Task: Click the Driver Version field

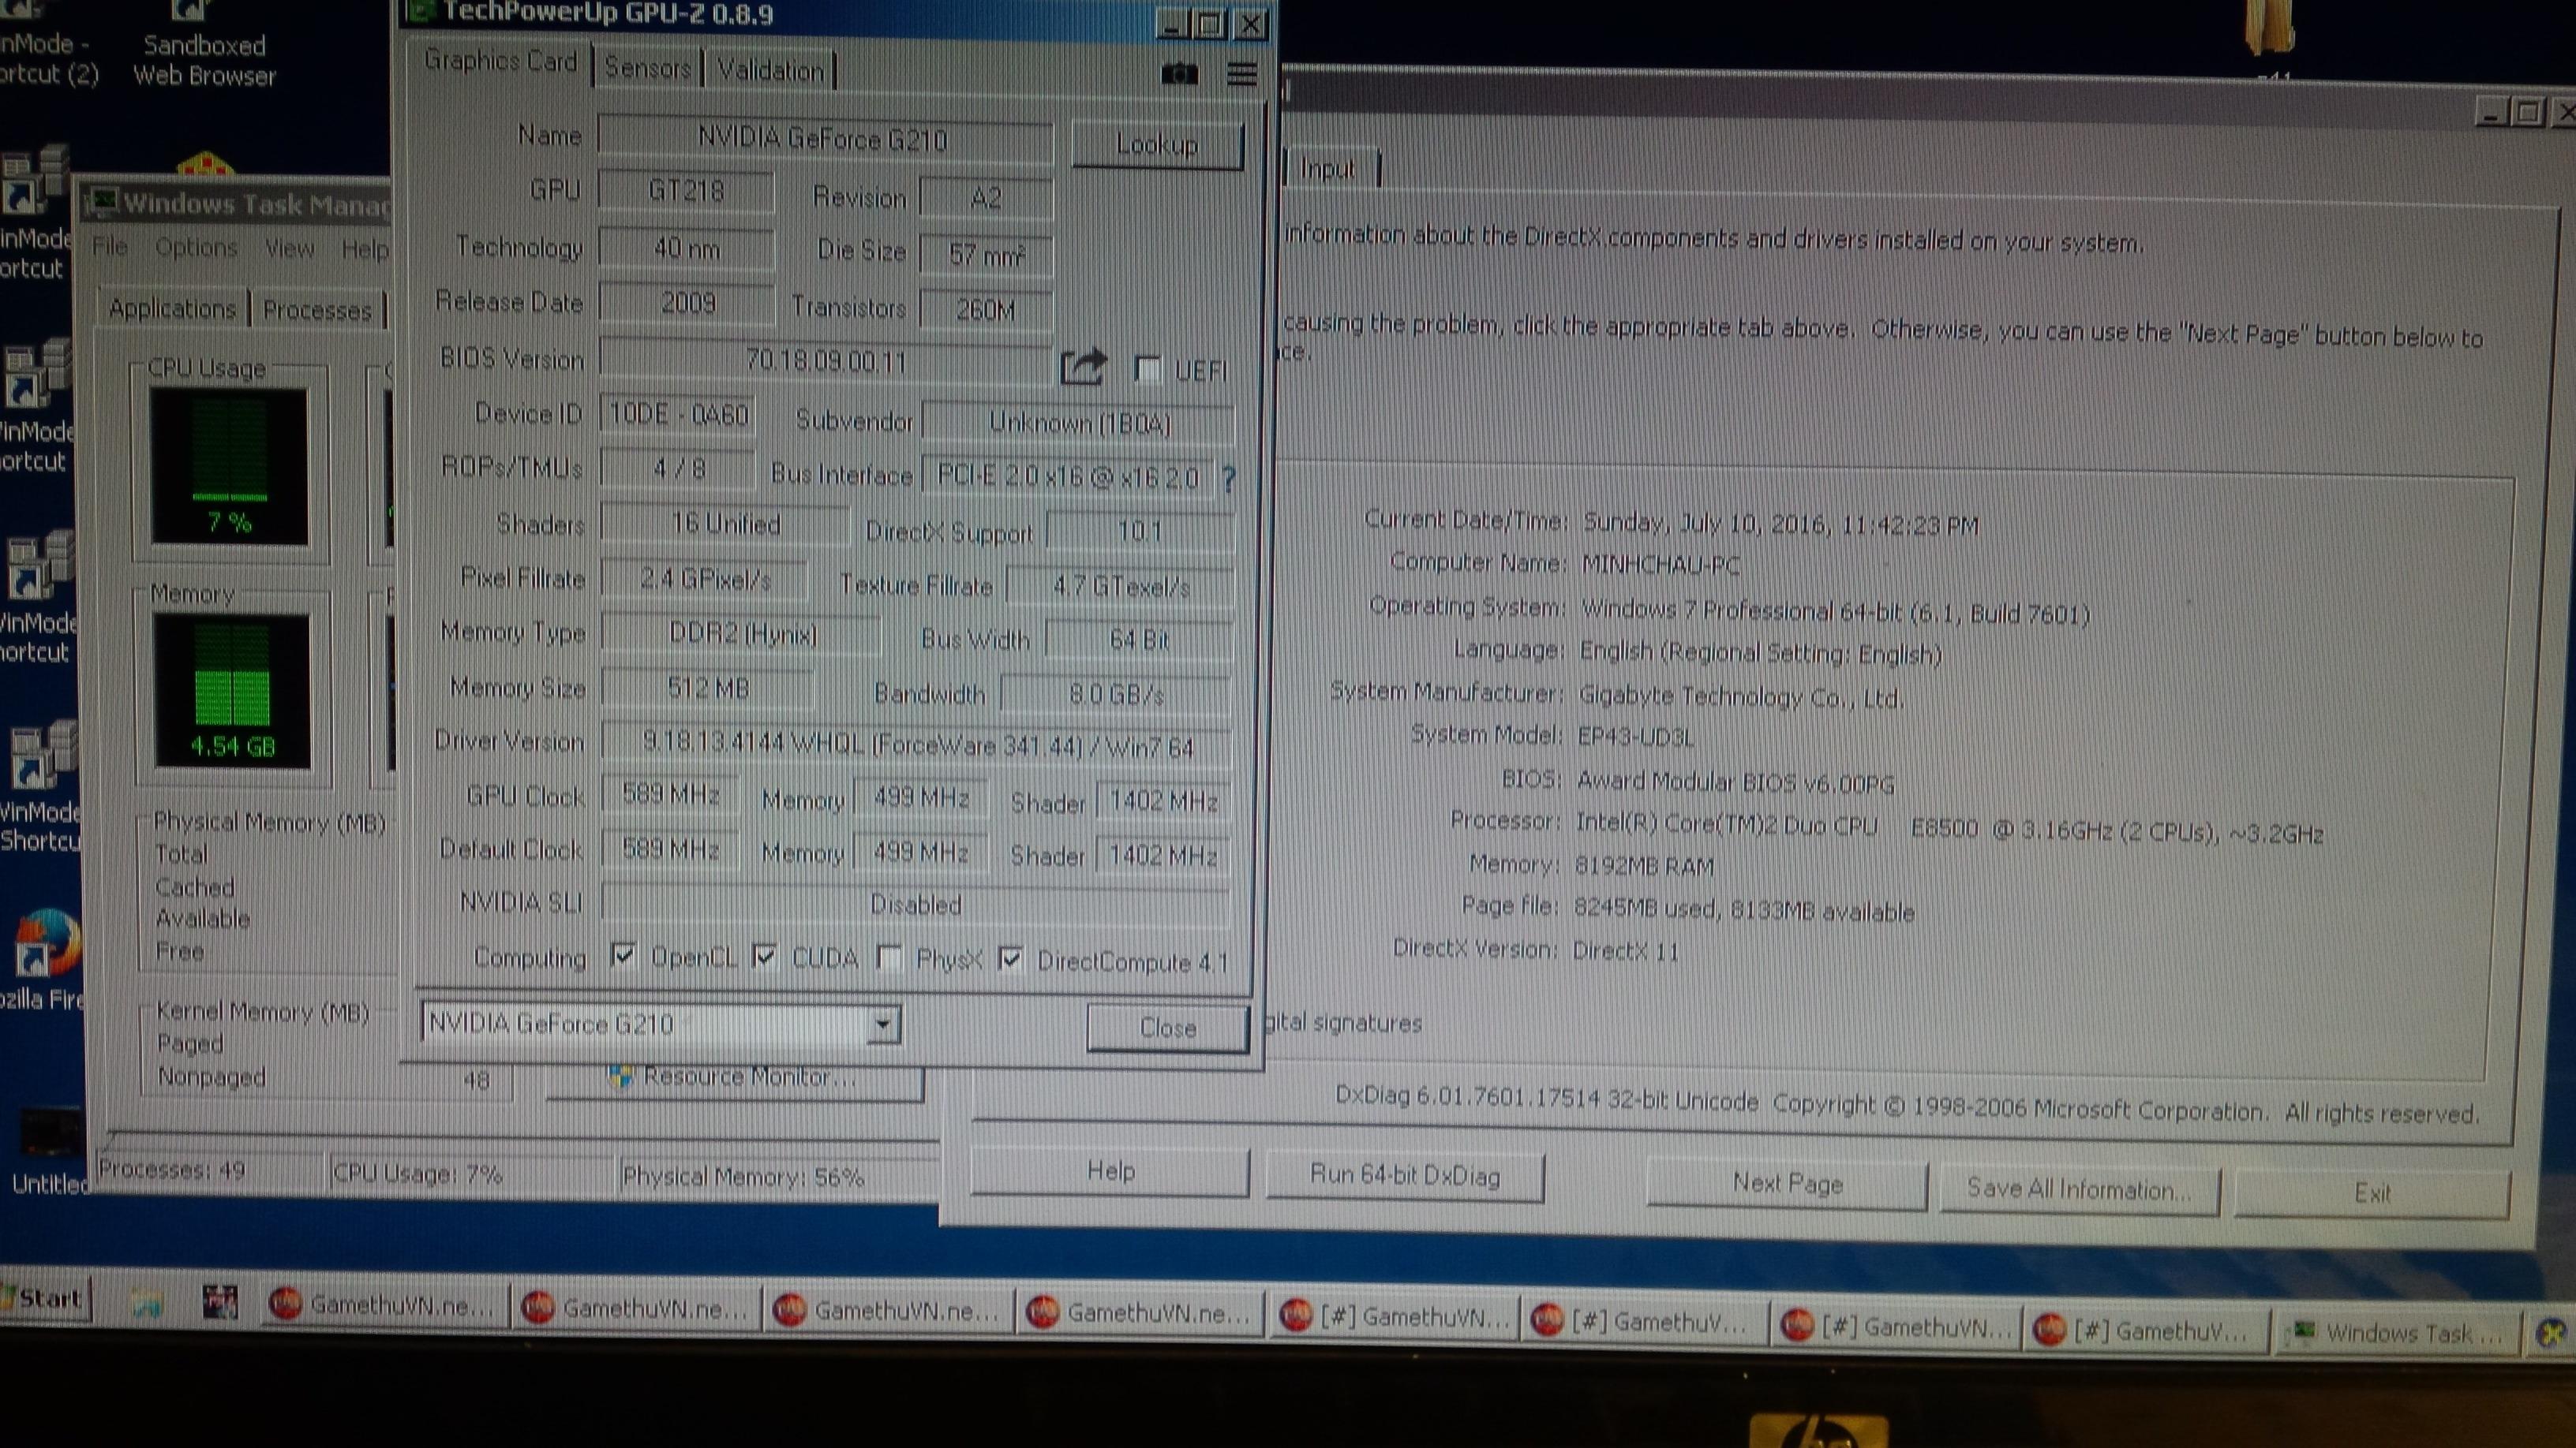Action: (x=916, y=745)
